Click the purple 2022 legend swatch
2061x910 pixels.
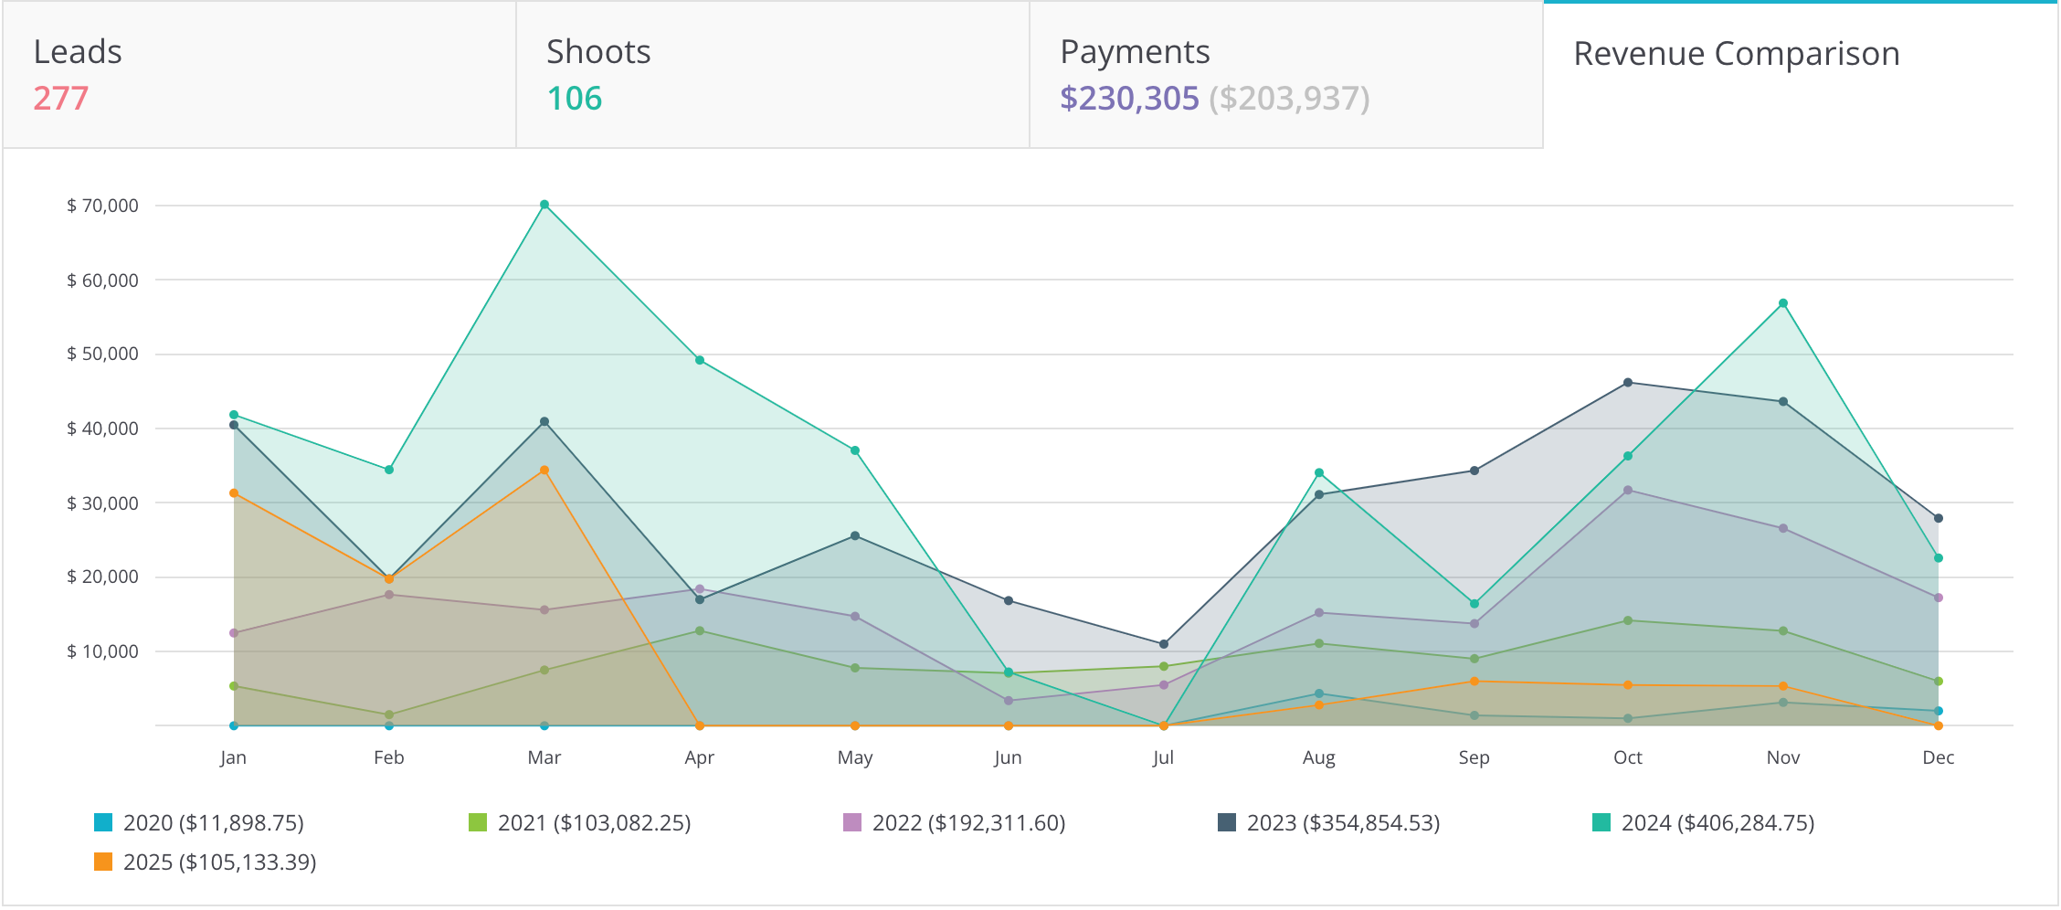point(852,822)
